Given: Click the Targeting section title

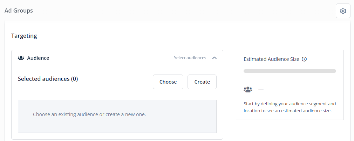Looking at the screenshot, I should [24, 36].
